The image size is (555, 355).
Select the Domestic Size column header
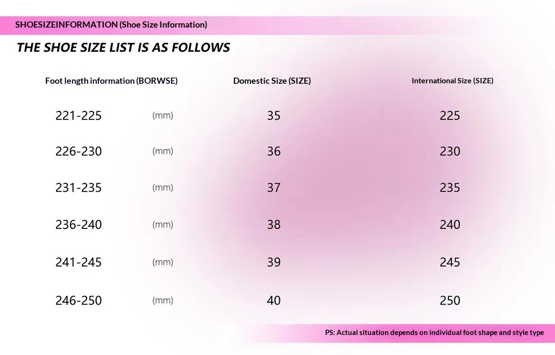(x=272, y=81)
